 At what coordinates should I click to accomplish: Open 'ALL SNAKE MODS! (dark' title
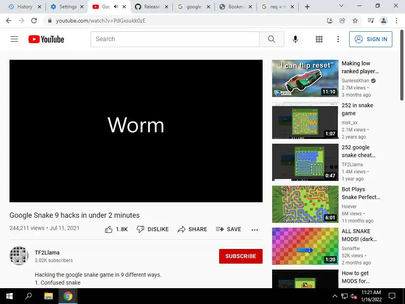[359, 235]
